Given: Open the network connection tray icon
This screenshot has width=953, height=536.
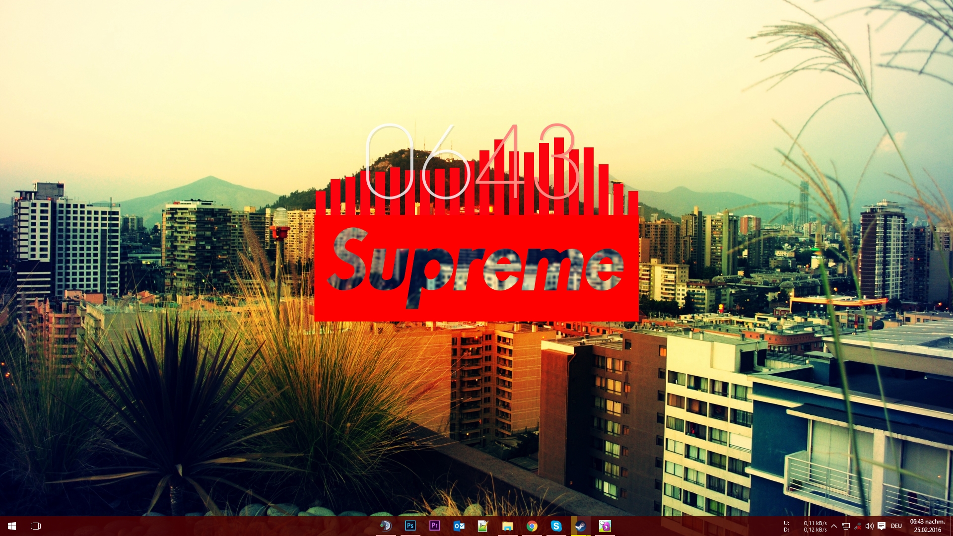Looking at the screenshot, I should coord(846,526).
